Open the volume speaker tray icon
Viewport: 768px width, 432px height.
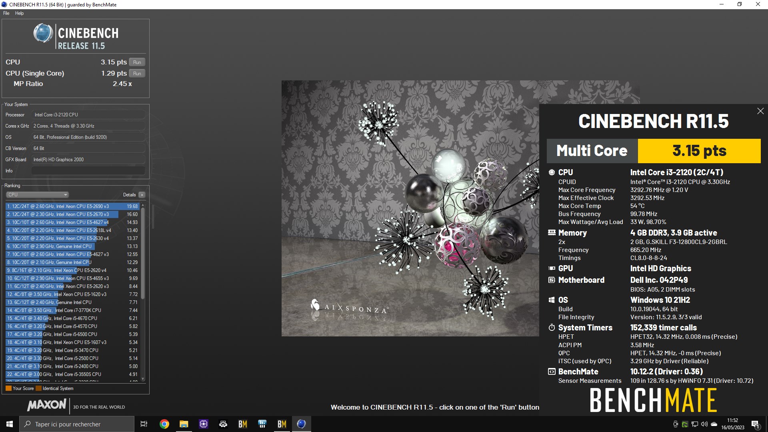[x=704, y=424]
